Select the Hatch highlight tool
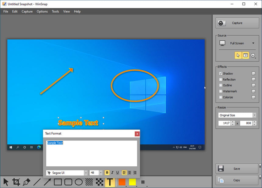Image resolution: width=262 pixels, height=188 pixels. point(89,182)
